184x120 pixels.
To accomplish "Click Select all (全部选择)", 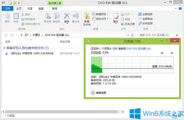I will tap(145, 14).
